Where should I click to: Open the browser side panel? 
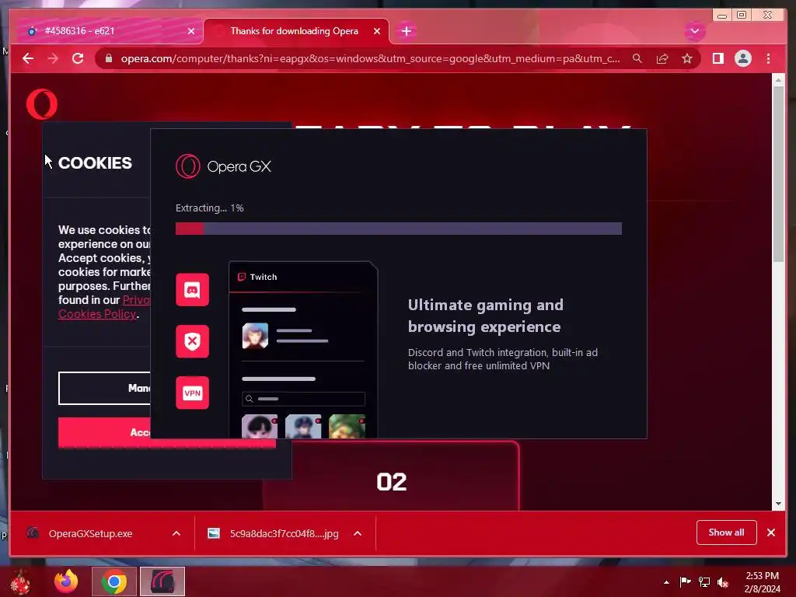717,58
